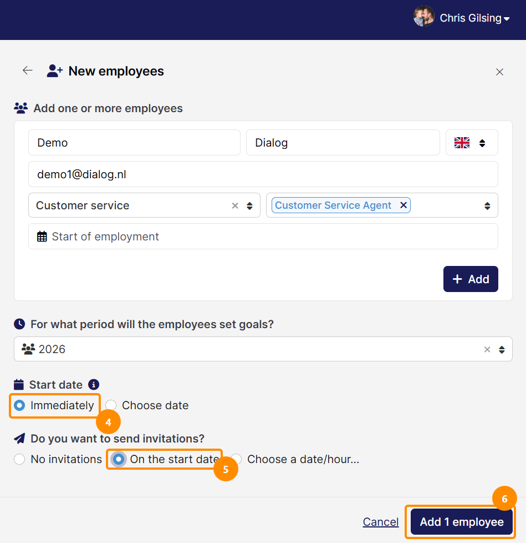Click the back arrow beside New employees
Screen dimensions: 526x543
28,71
